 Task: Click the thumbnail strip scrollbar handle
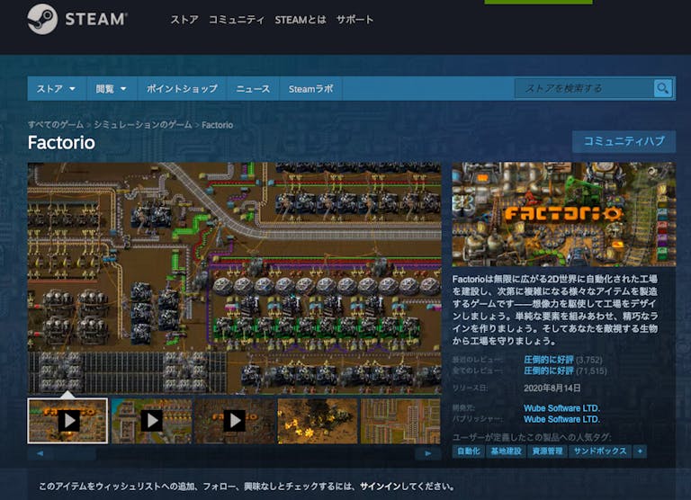75,453
